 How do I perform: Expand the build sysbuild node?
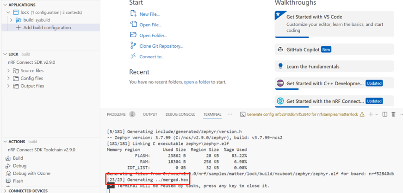point(11,20)
